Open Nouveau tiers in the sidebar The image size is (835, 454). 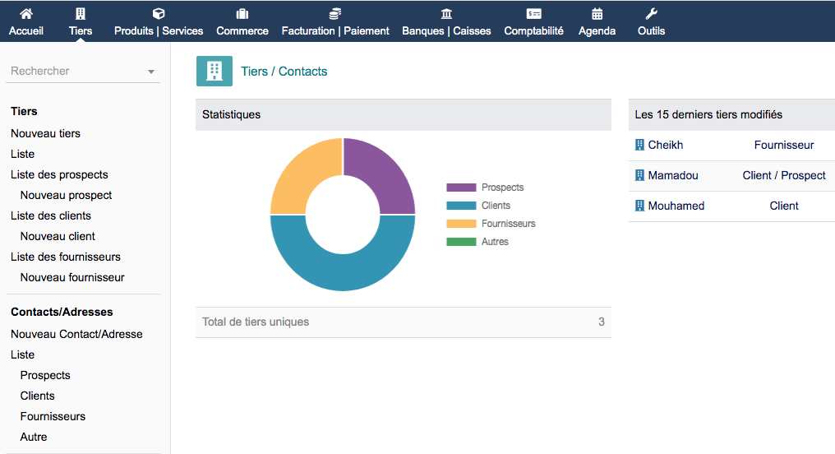pyautogui.click(x=45, y=133)
